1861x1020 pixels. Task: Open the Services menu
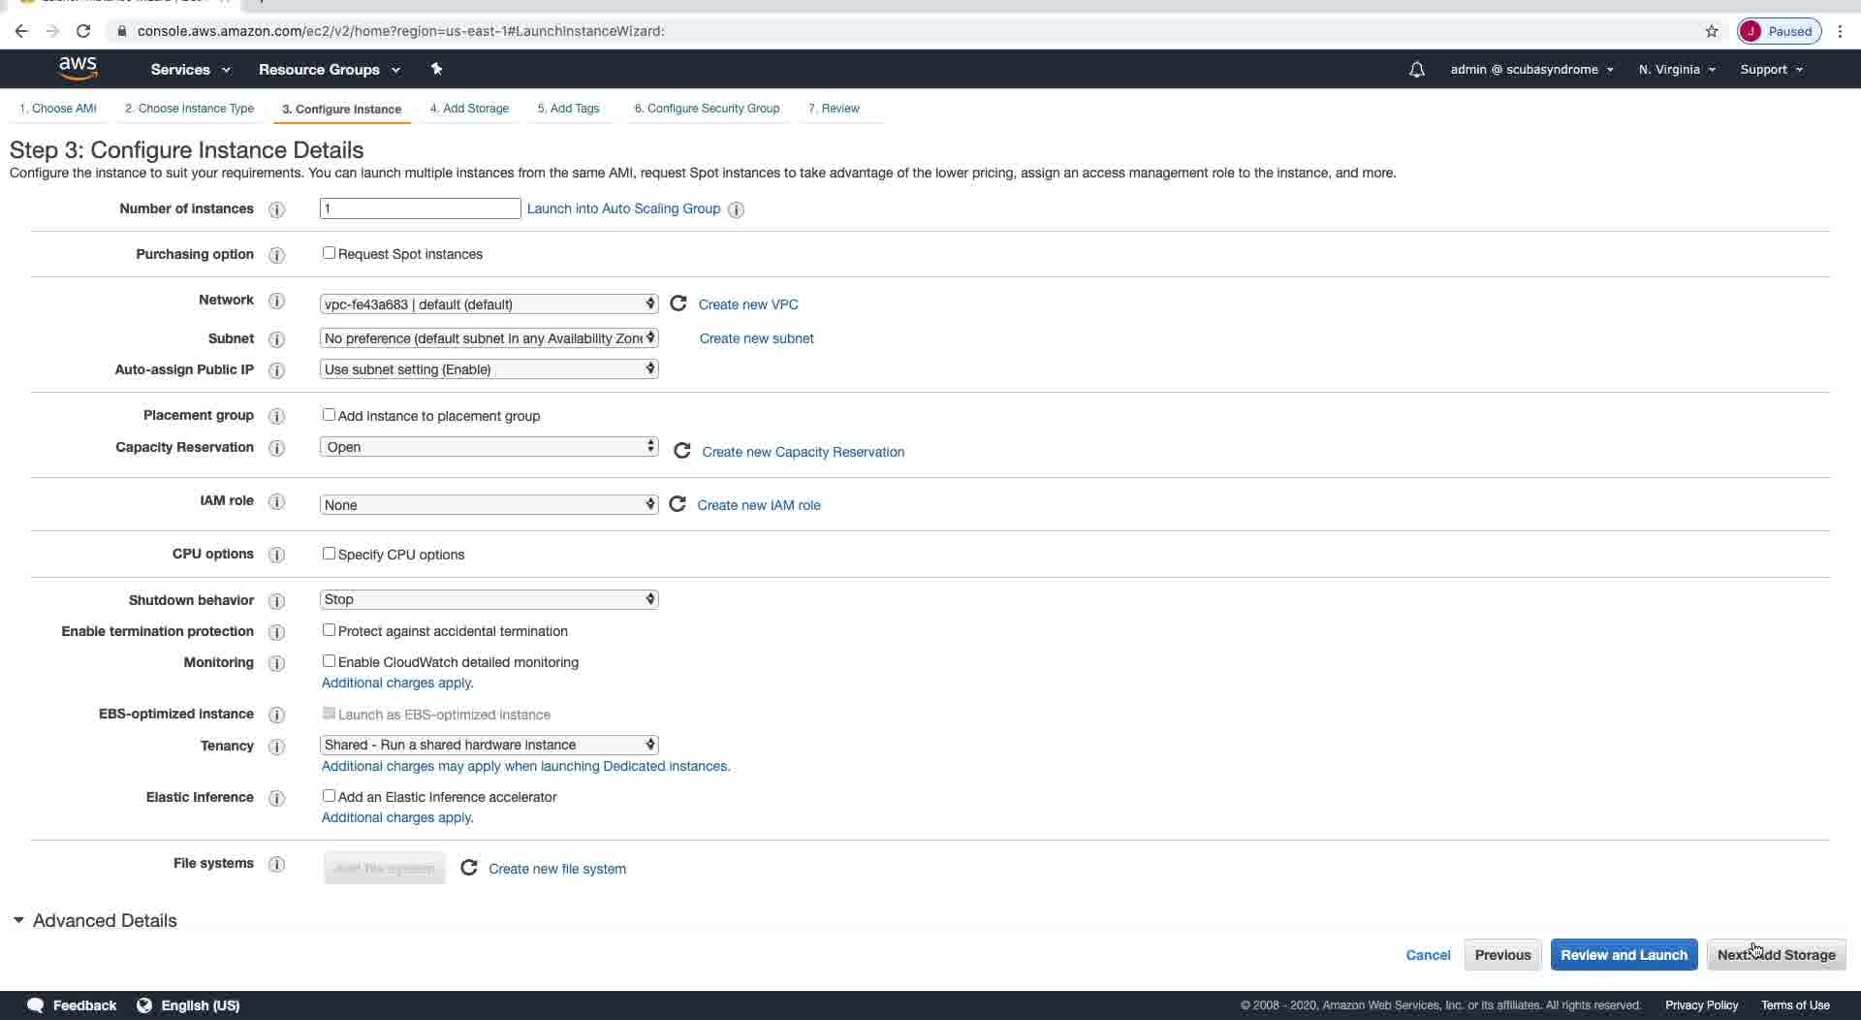190,70
